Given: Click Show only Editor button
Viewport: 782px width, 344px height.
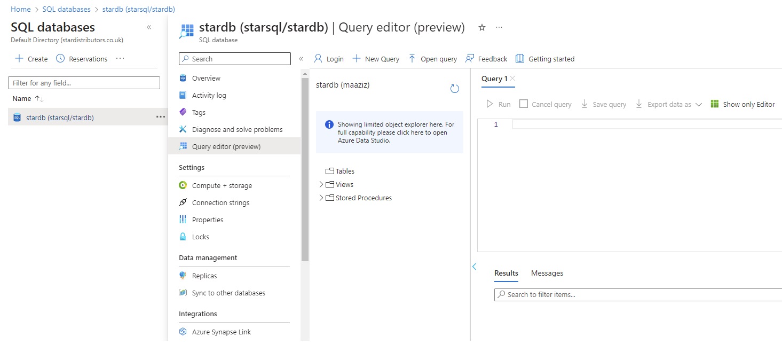Looking at the screenshot, I should tap(742, 104).
